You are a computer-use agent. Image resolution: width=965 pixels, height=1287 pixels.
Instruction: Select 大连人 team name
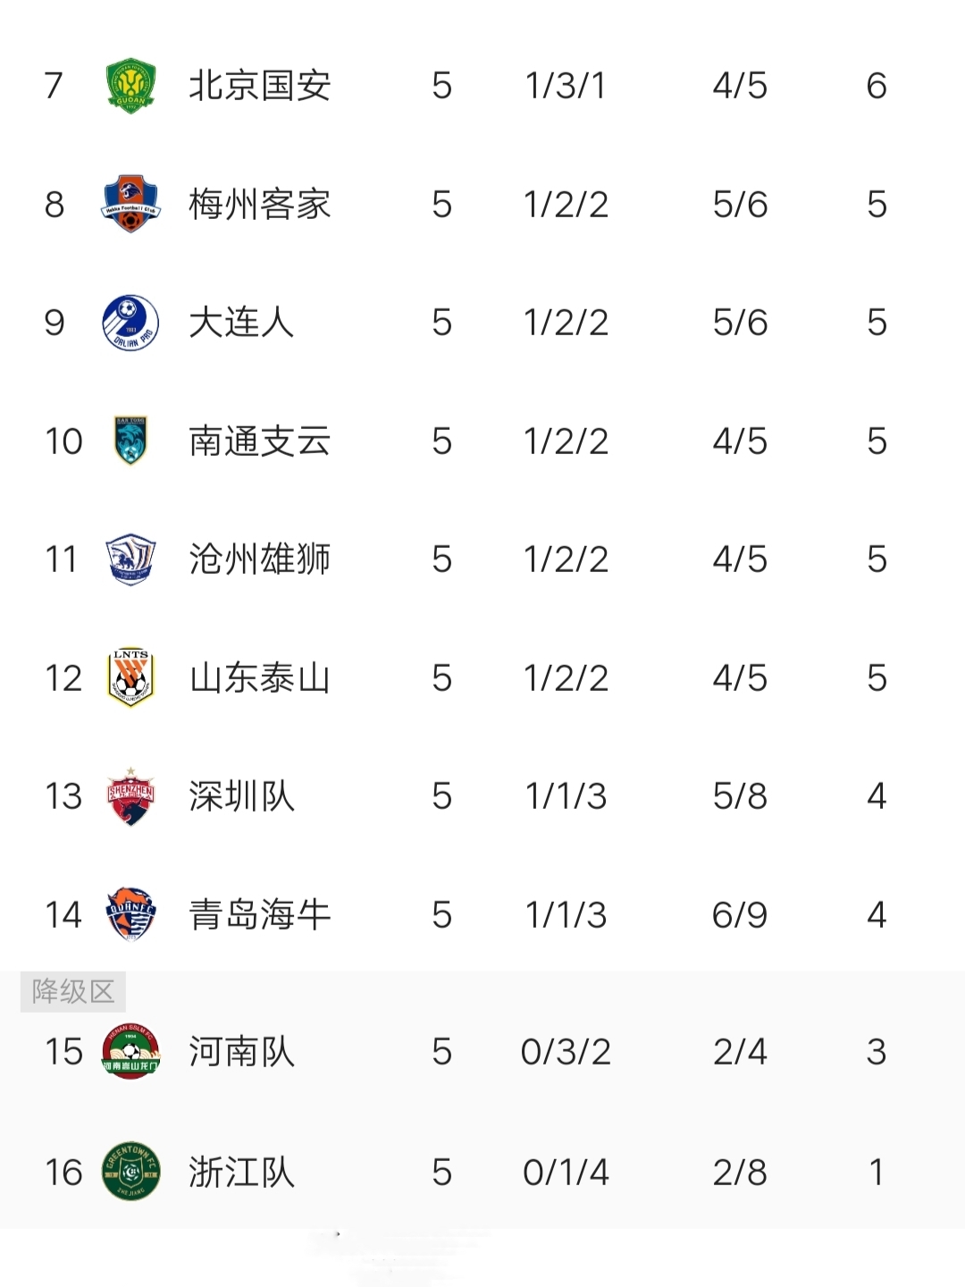coord(241,323)
